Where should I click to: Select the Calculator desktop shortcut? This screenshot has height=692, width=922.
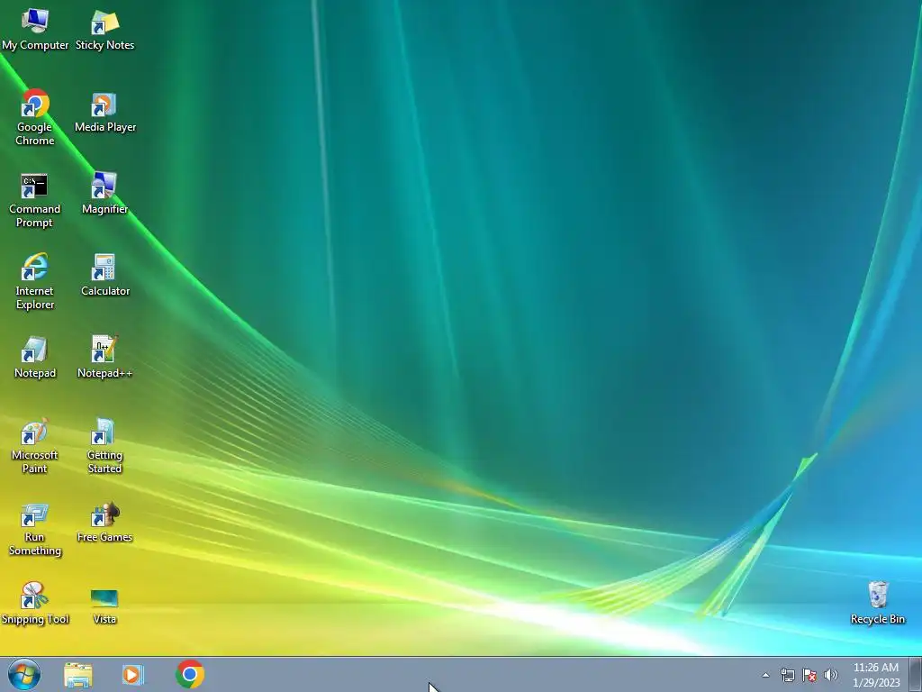click(104, 275)
